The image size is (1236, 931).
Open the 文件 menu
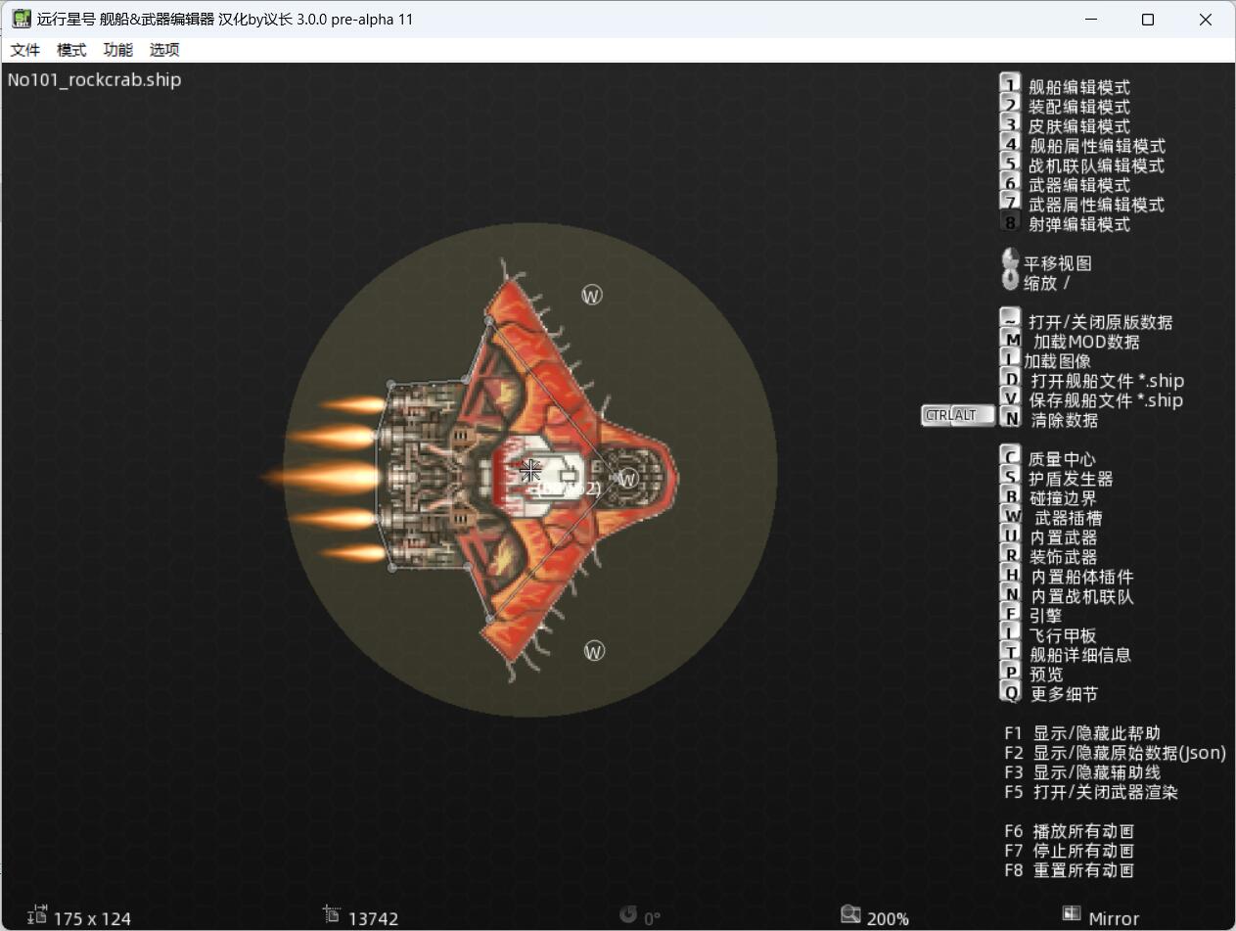25,50
